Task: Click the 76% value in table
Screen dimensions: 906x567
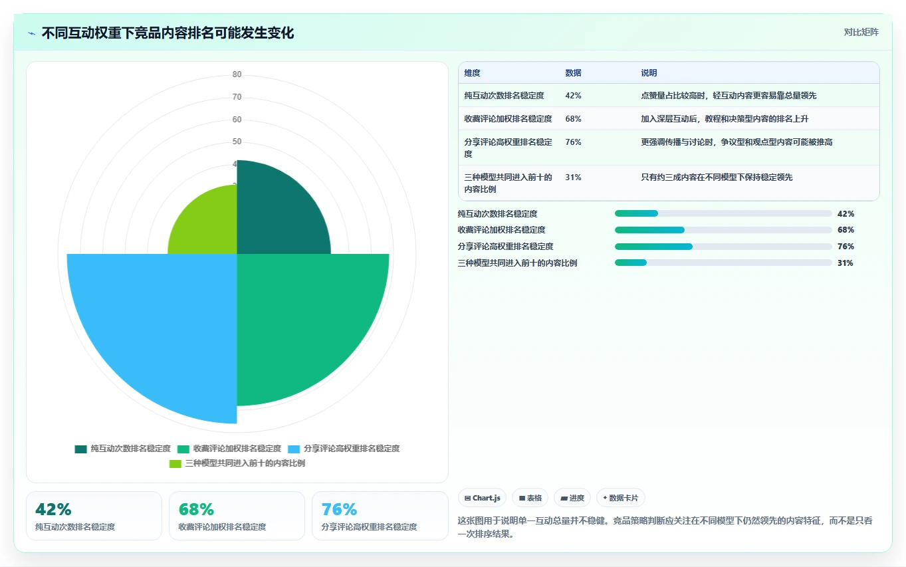Action: (573, 142)
